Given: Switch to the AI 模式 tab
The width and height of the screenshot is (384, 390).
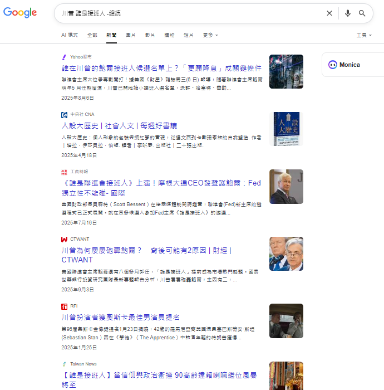Looking at the screenshot, I should pos(70,35).
